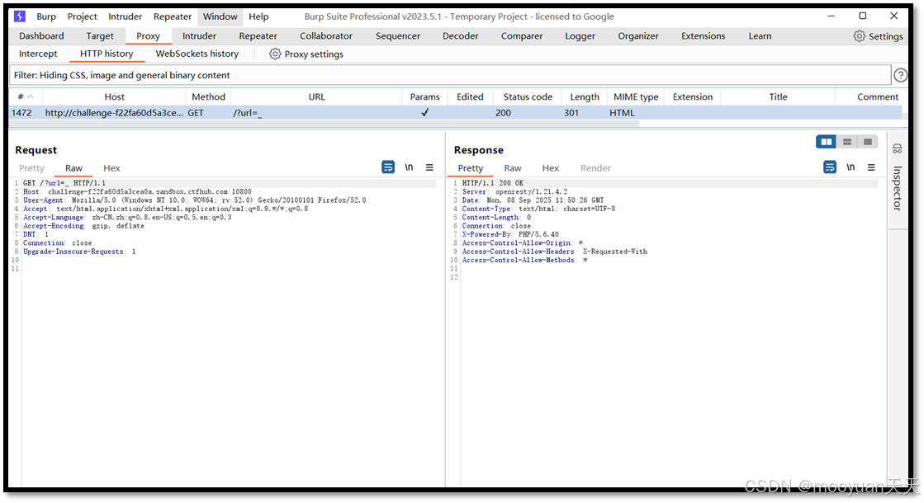Open the Help menu
924x503 pixels.
coord(258,16)
